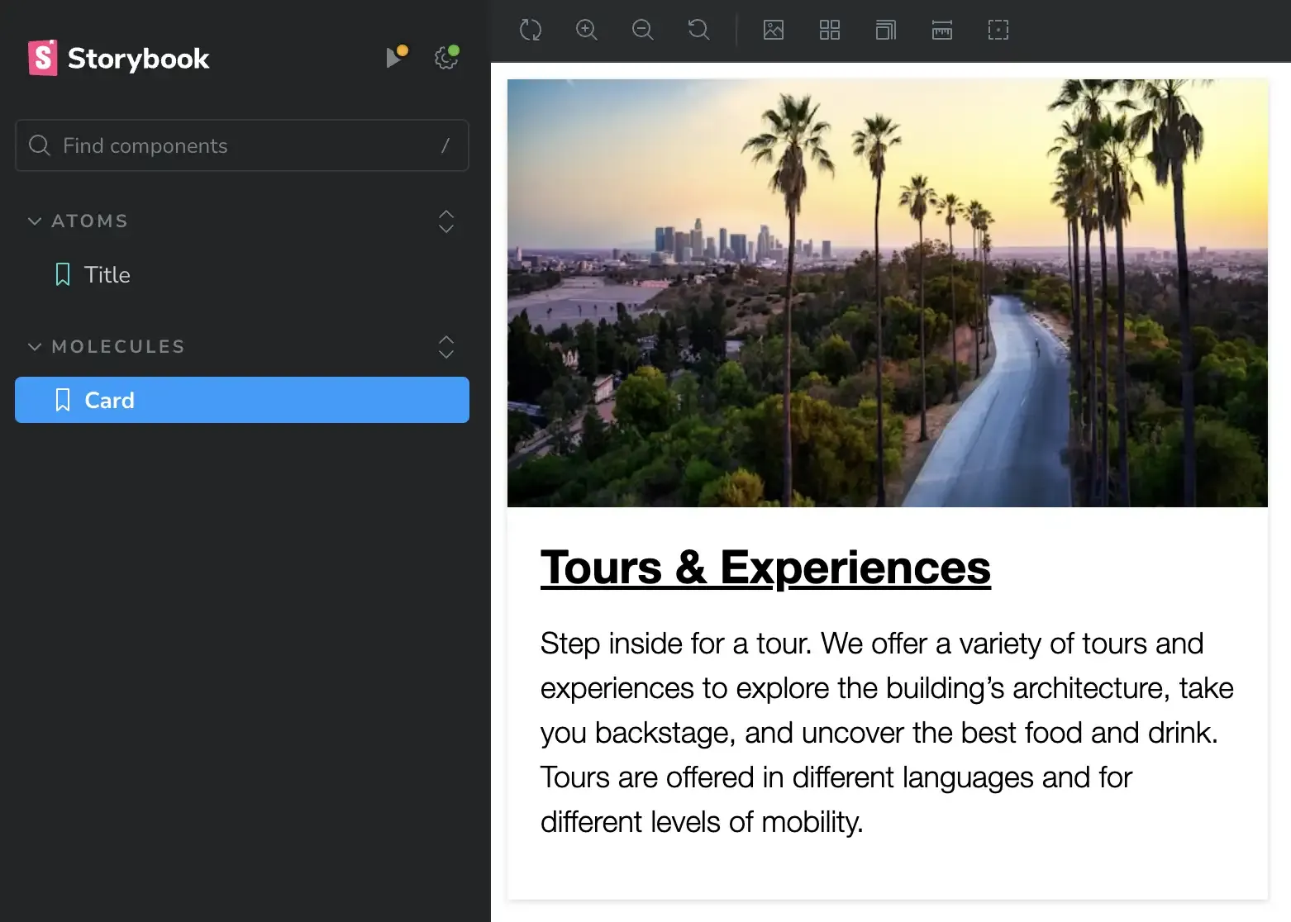Open the background change tool

point(774,31)
